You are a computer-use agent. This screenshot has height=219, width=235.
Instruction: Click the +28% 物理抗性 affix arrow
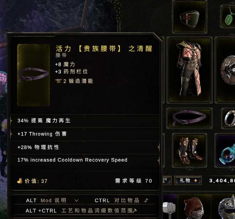pos(158,147)
